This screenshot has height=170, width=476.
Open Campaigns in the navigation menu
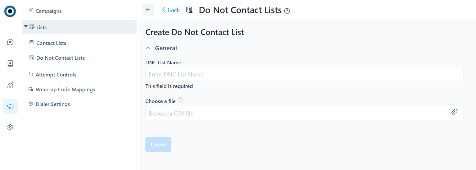tap(49, 11)
